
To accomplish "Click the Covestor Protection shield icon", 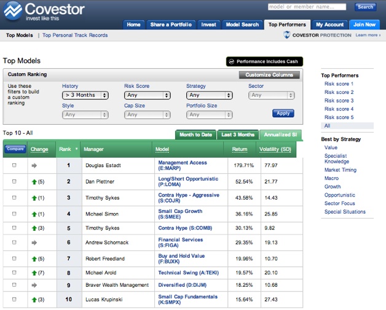I will tap(286, 35).
